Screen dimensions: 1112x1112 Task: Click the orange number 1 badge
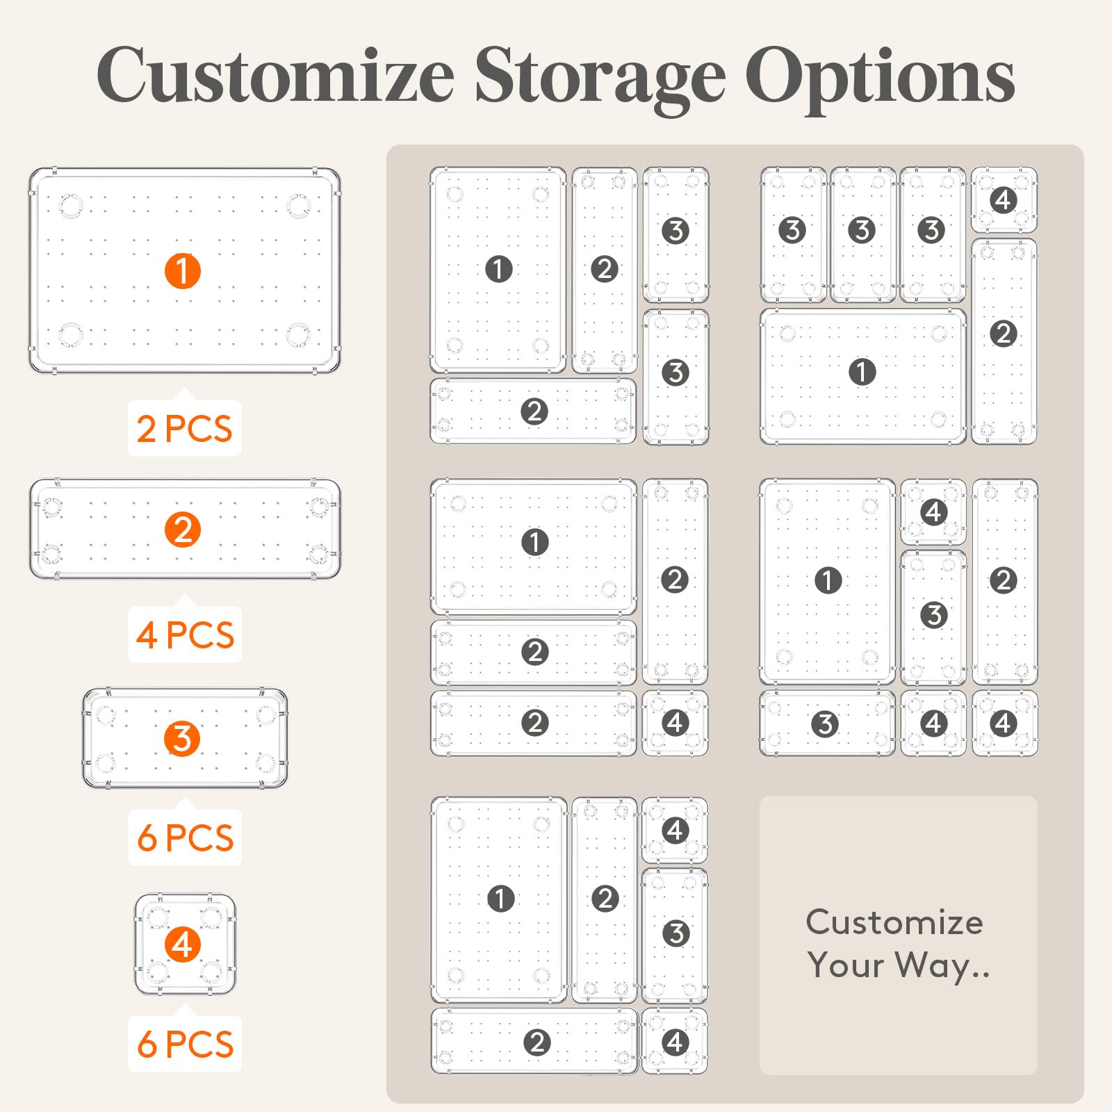click(x=183, y=271)
